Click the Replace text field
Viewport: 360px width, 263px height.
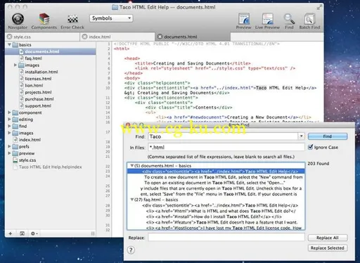226,237
